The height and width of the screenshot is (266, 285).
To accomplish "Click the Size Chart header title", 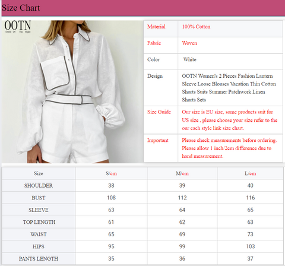I will pyautogui.click(x=21, y=8).
